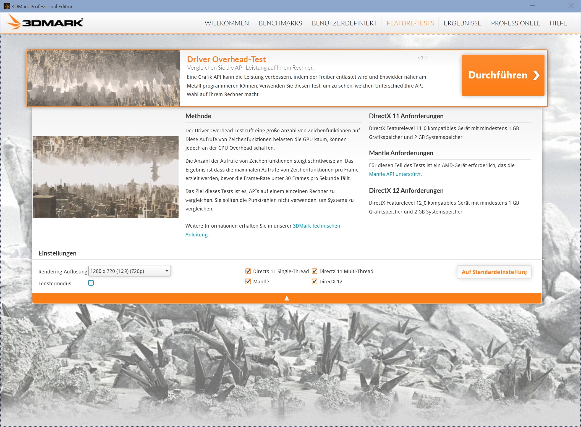Click the DirectX 11 Anforderungen heading
Image resolution: width=581 pixels, height=427 pixels.
pos(406,116)
